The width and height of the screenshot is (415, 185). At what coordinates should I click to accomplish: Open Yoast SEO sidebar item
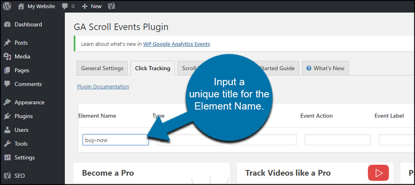19,176
